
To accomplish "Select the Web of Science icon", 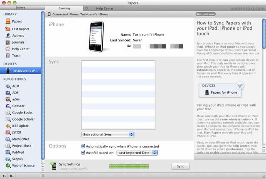I will tap(8, 166).
